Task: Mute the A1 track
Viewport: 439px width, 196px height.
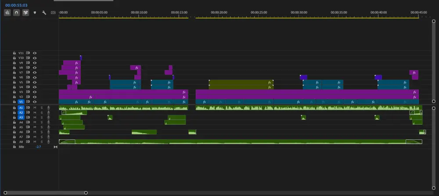Action: (35, 107)
